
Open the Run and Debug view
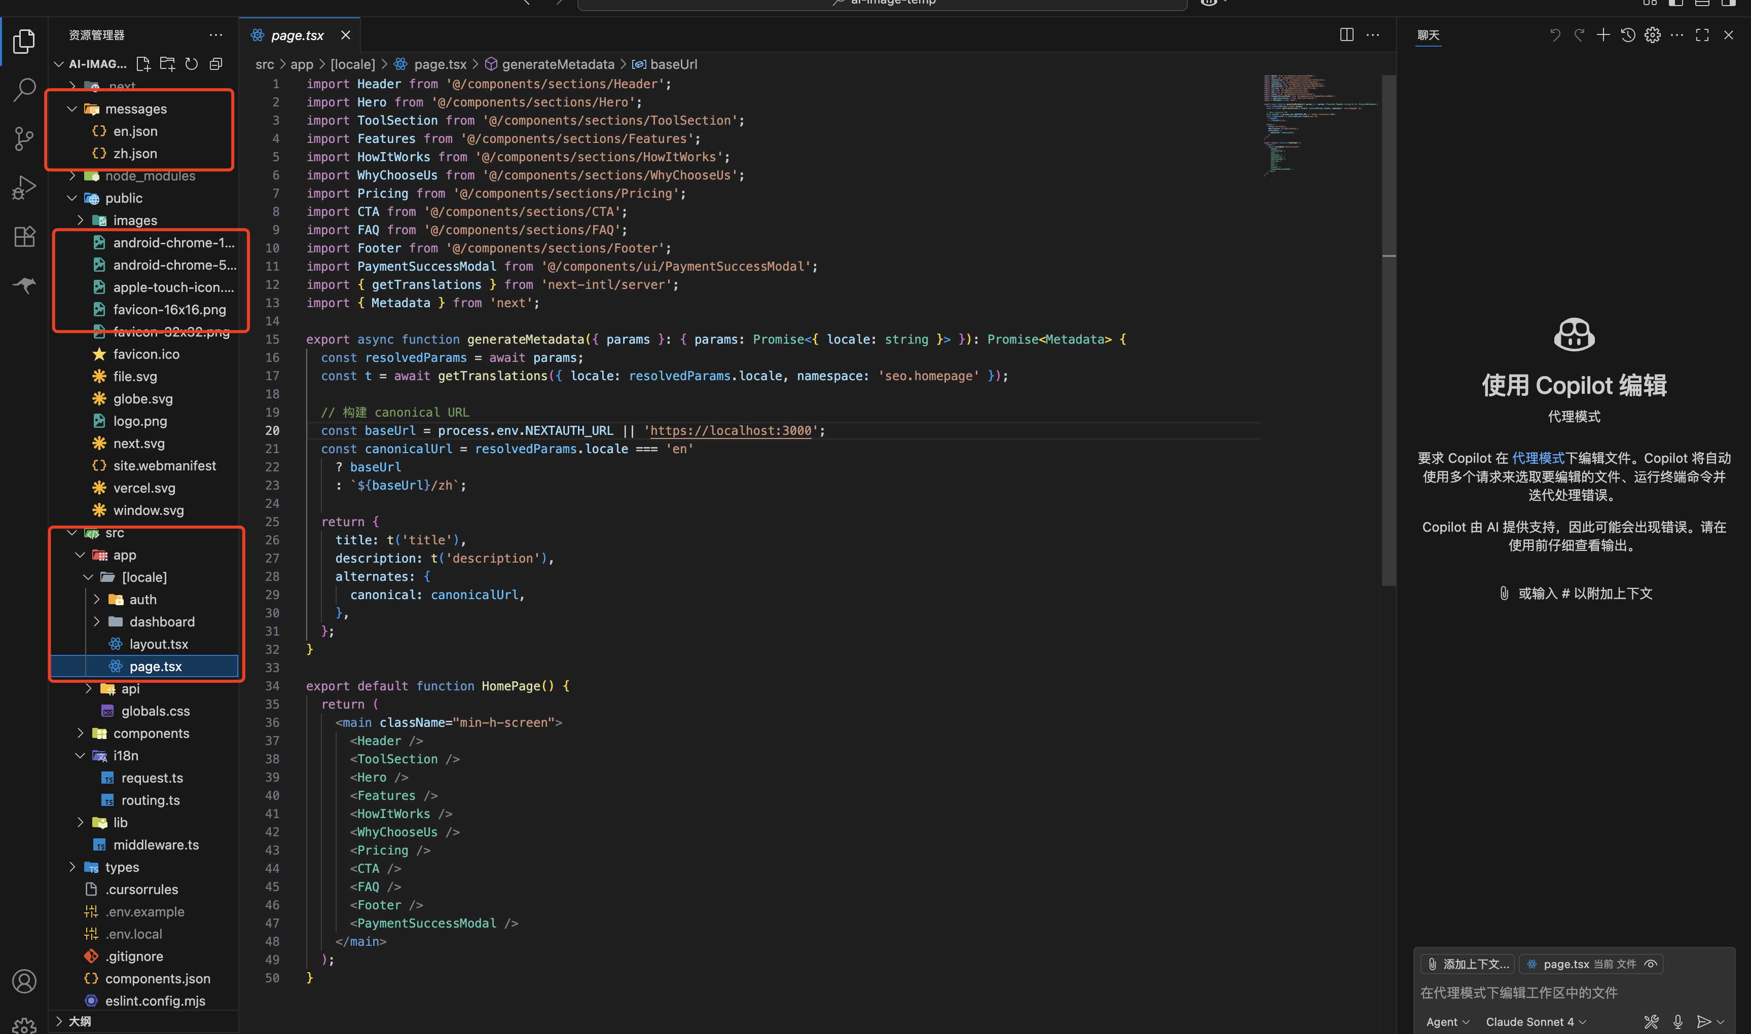click(24, 188)
